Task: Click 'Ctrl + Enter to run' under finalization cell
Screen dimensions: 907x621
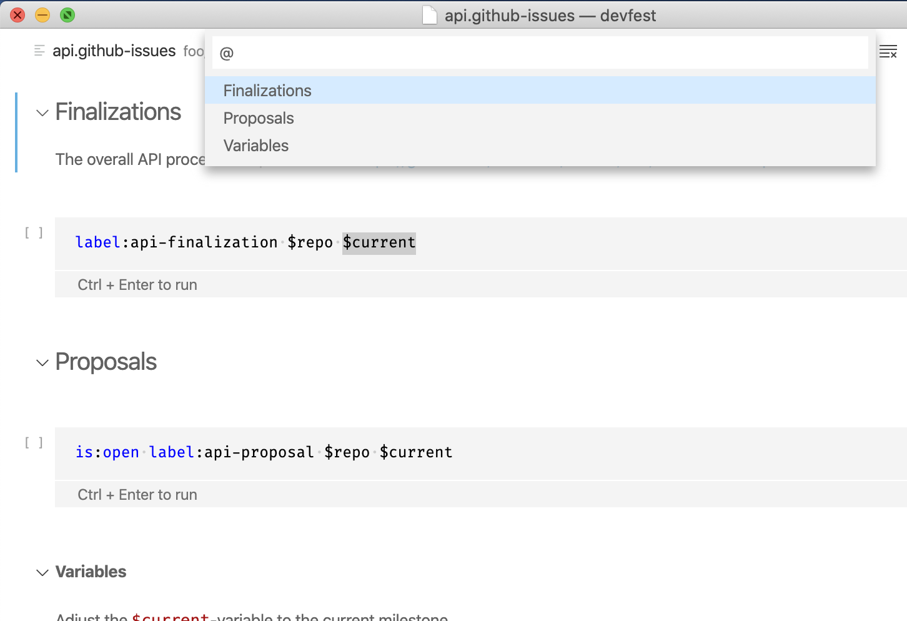Action: point(137,285)
